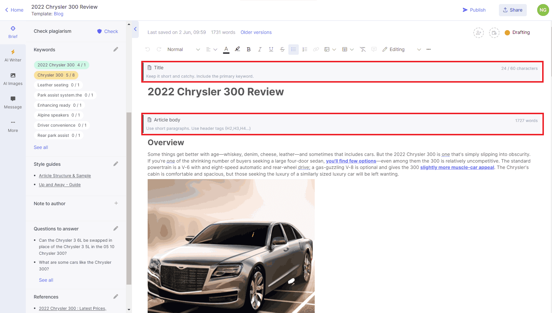Click the clear formatting icon

(x=363, y=49)
